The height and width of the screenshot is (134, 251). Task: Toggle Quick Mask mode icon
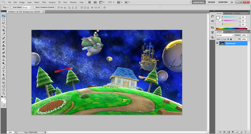(3, 105)
